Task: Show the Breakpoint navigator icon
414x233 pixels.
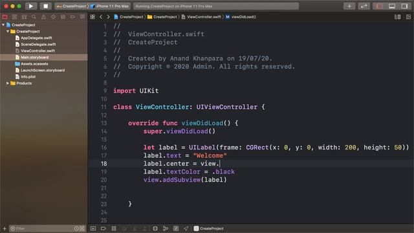Action: (72, 17)
